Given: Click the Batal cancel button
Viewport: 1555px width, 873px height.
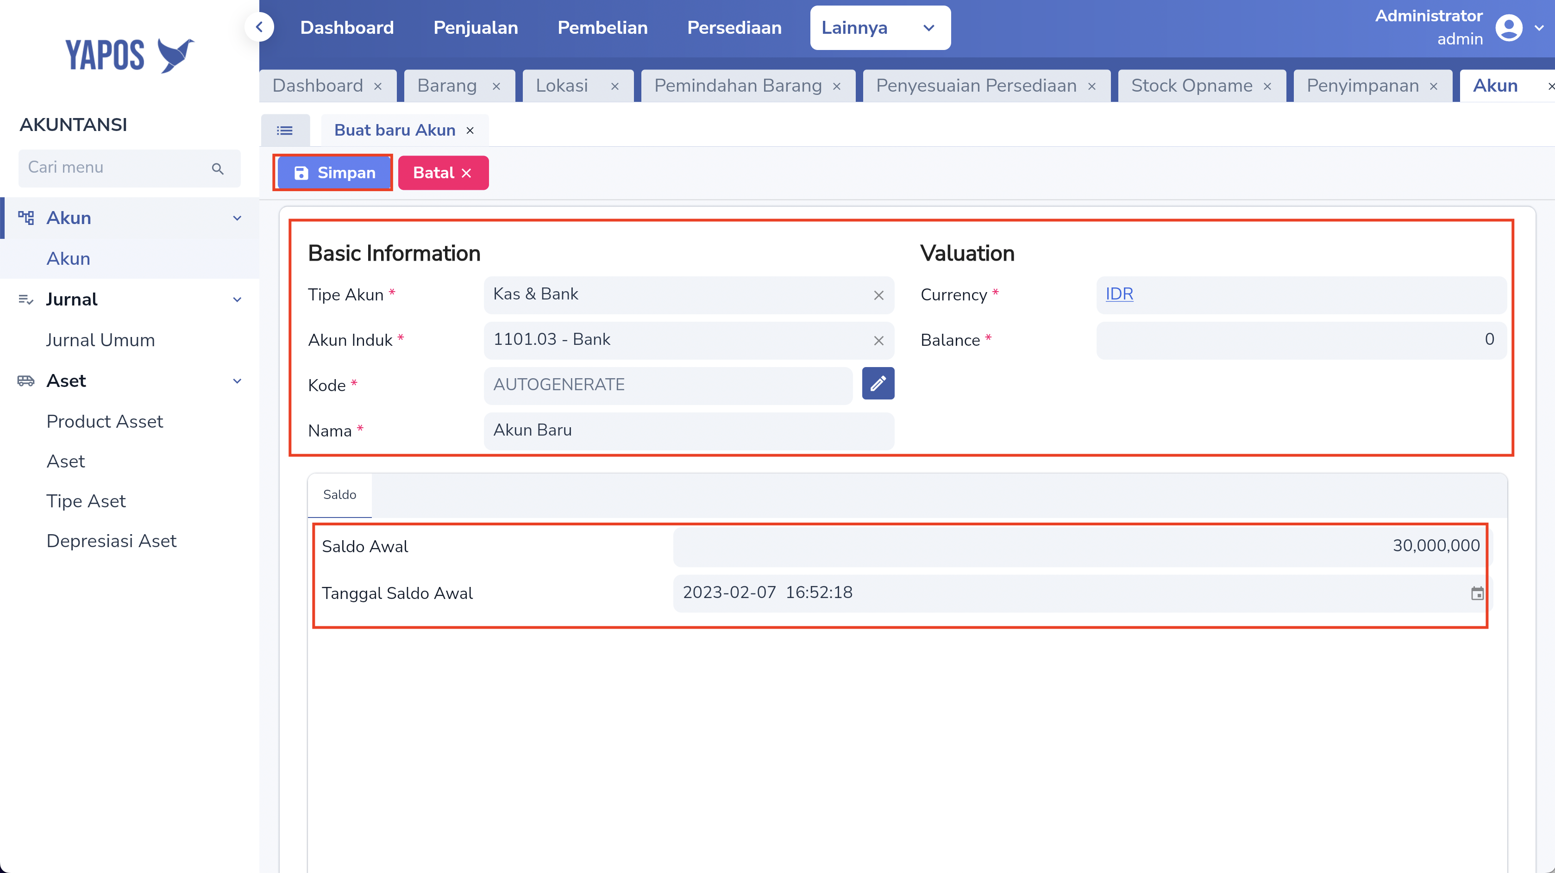Looking at the screenshot, I should pyautogui.click(x=443, y=173).
